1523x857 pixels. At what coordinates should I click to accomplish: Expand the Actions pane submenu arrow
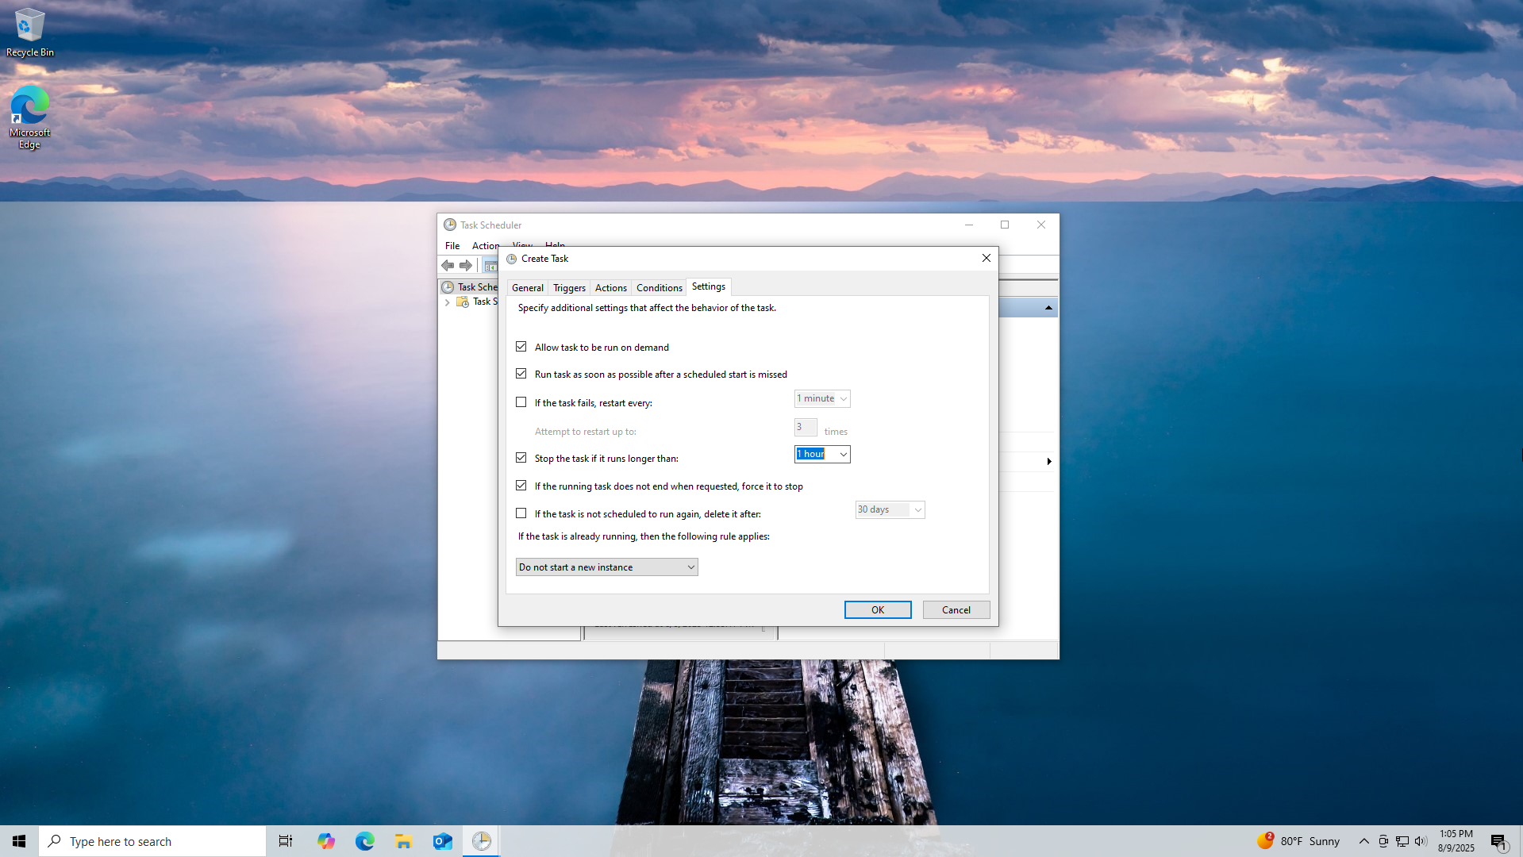pos(1049,461)
